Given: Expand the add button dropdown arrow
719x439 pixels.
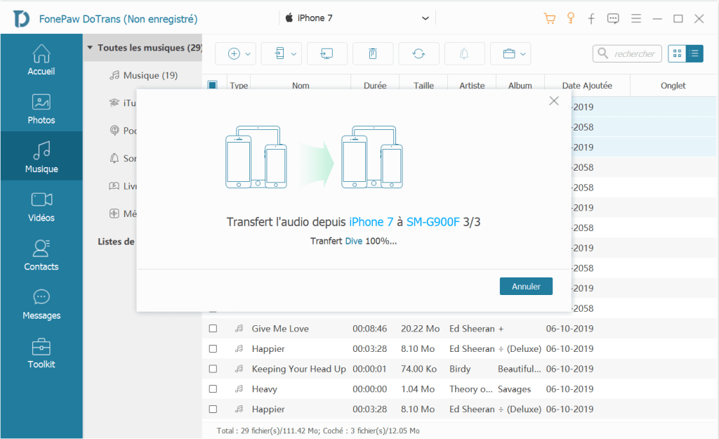Looking at the screenshot, I should 248,54.
